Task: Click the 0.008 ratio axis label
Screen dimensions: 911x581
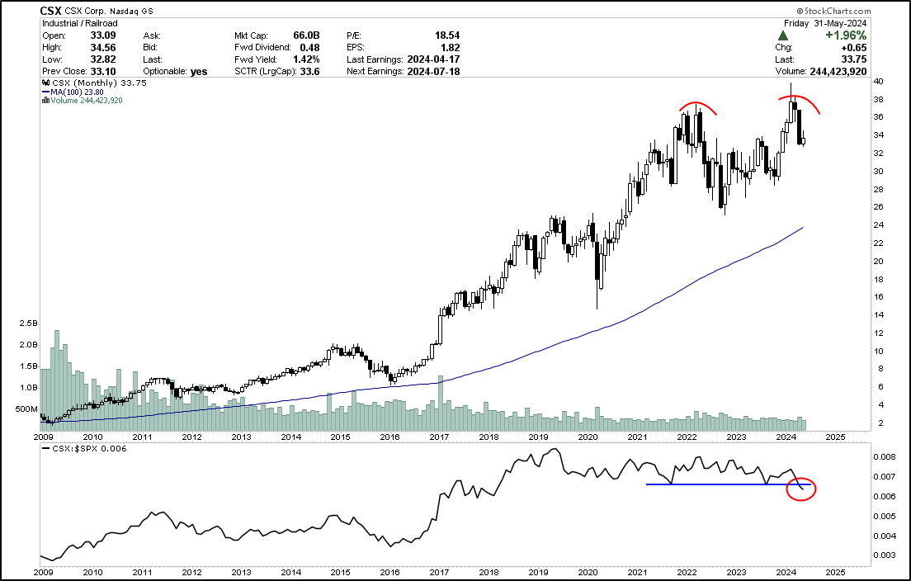Action: coord(884,456)
